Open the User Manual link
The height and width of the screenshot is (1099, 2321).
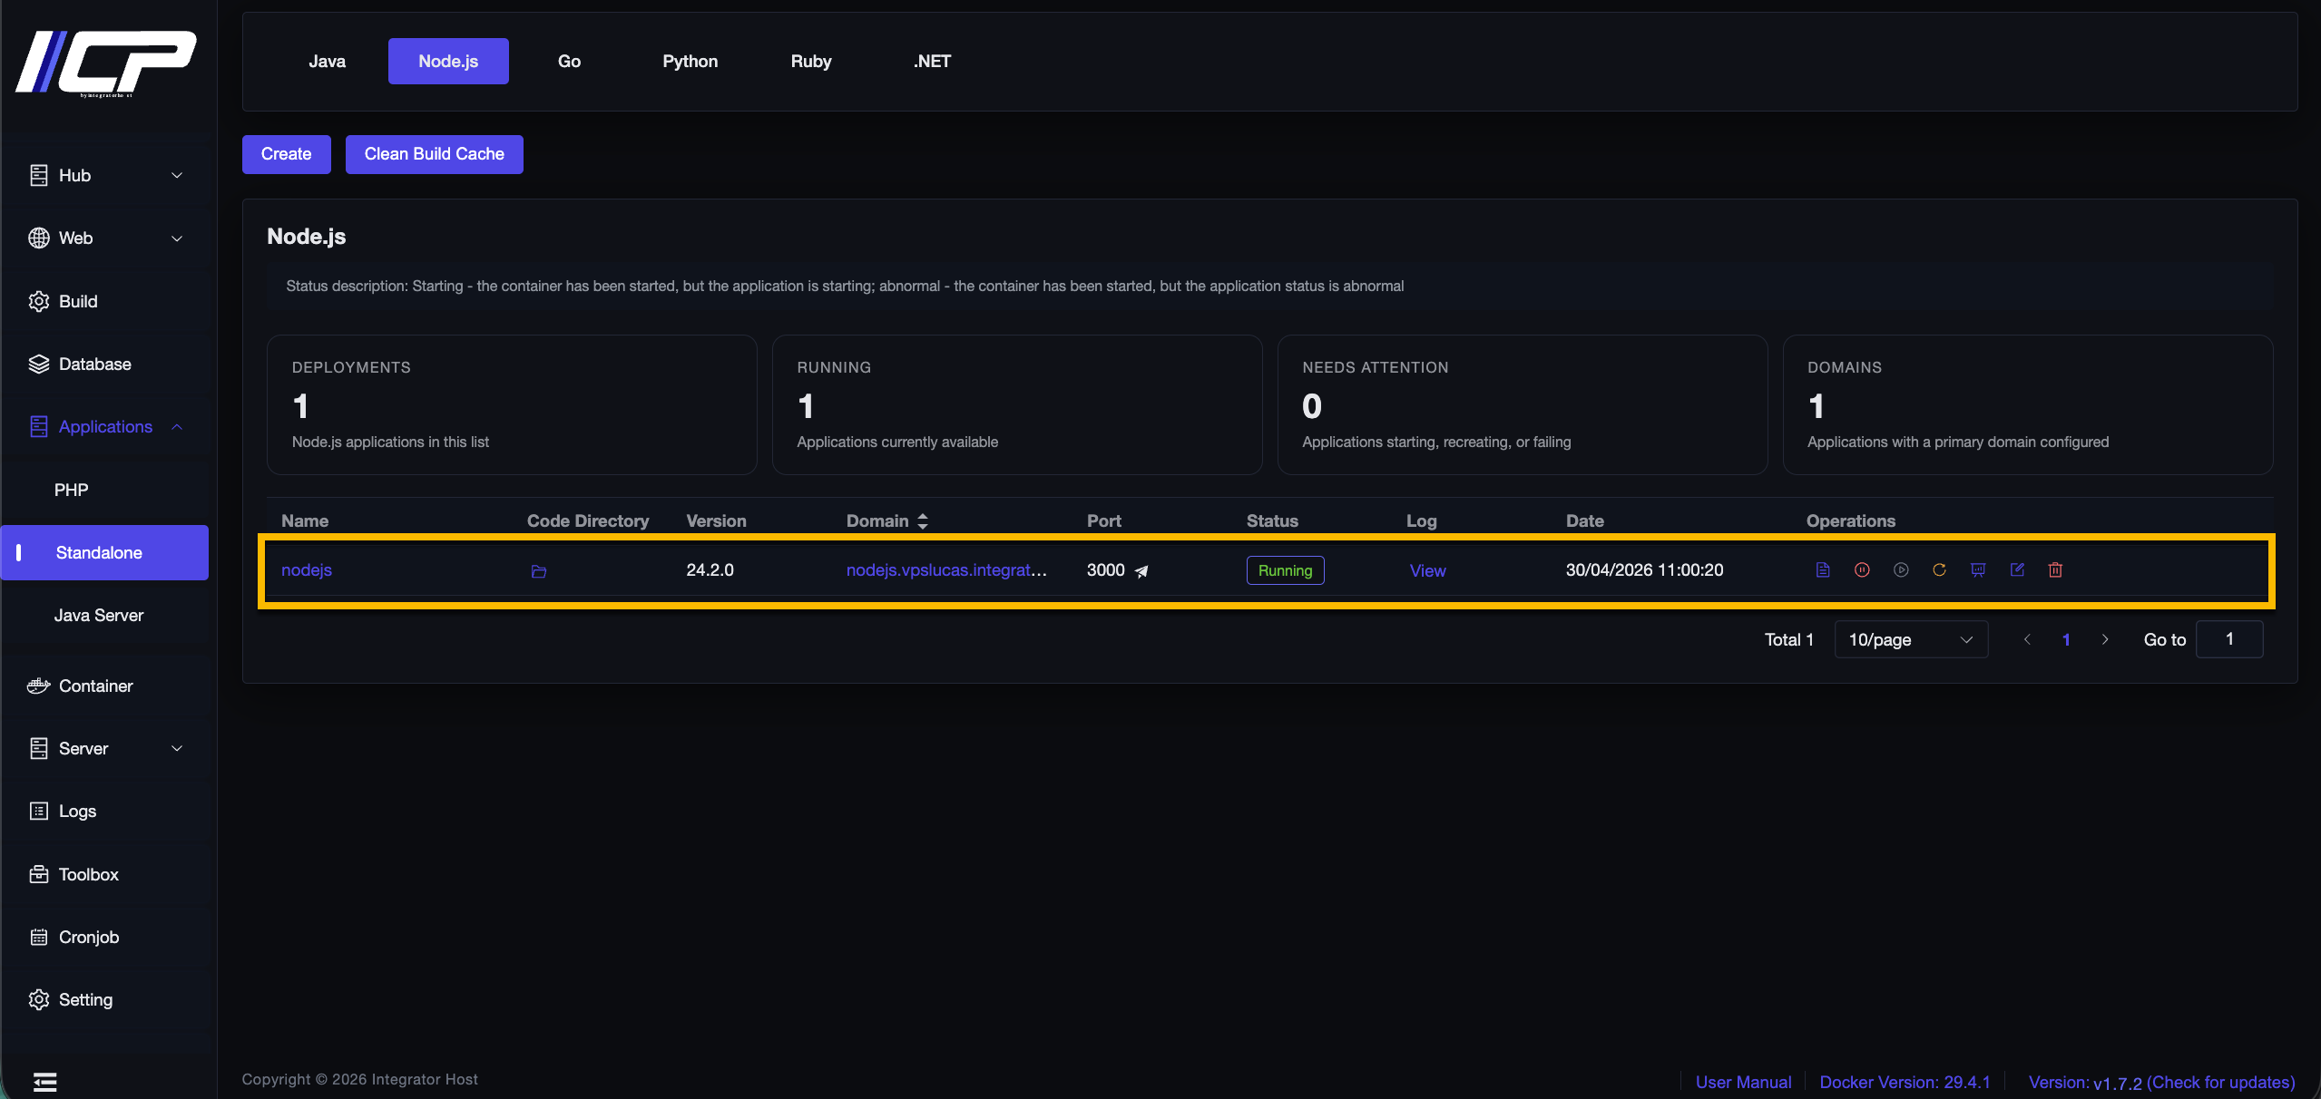click(1743, 1082)
